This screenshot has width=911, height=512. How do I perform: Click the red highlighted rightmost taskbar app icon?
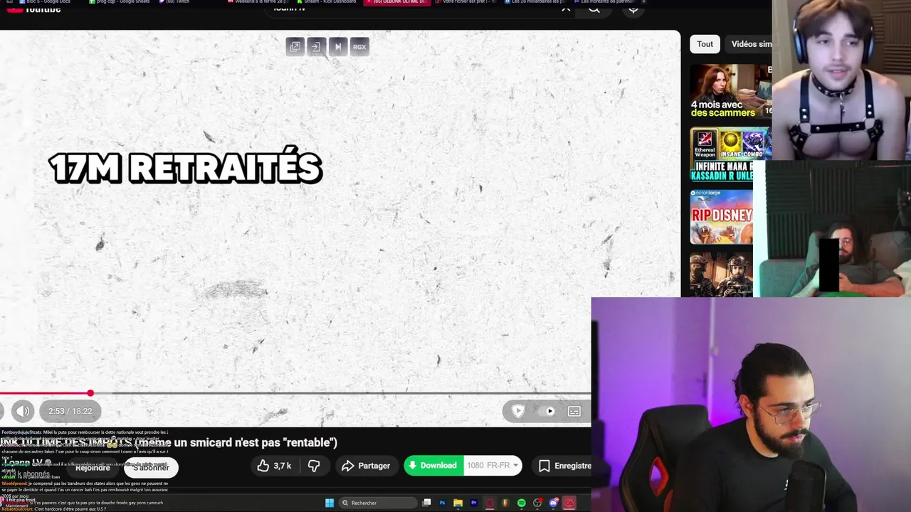(x=569, y=503)
